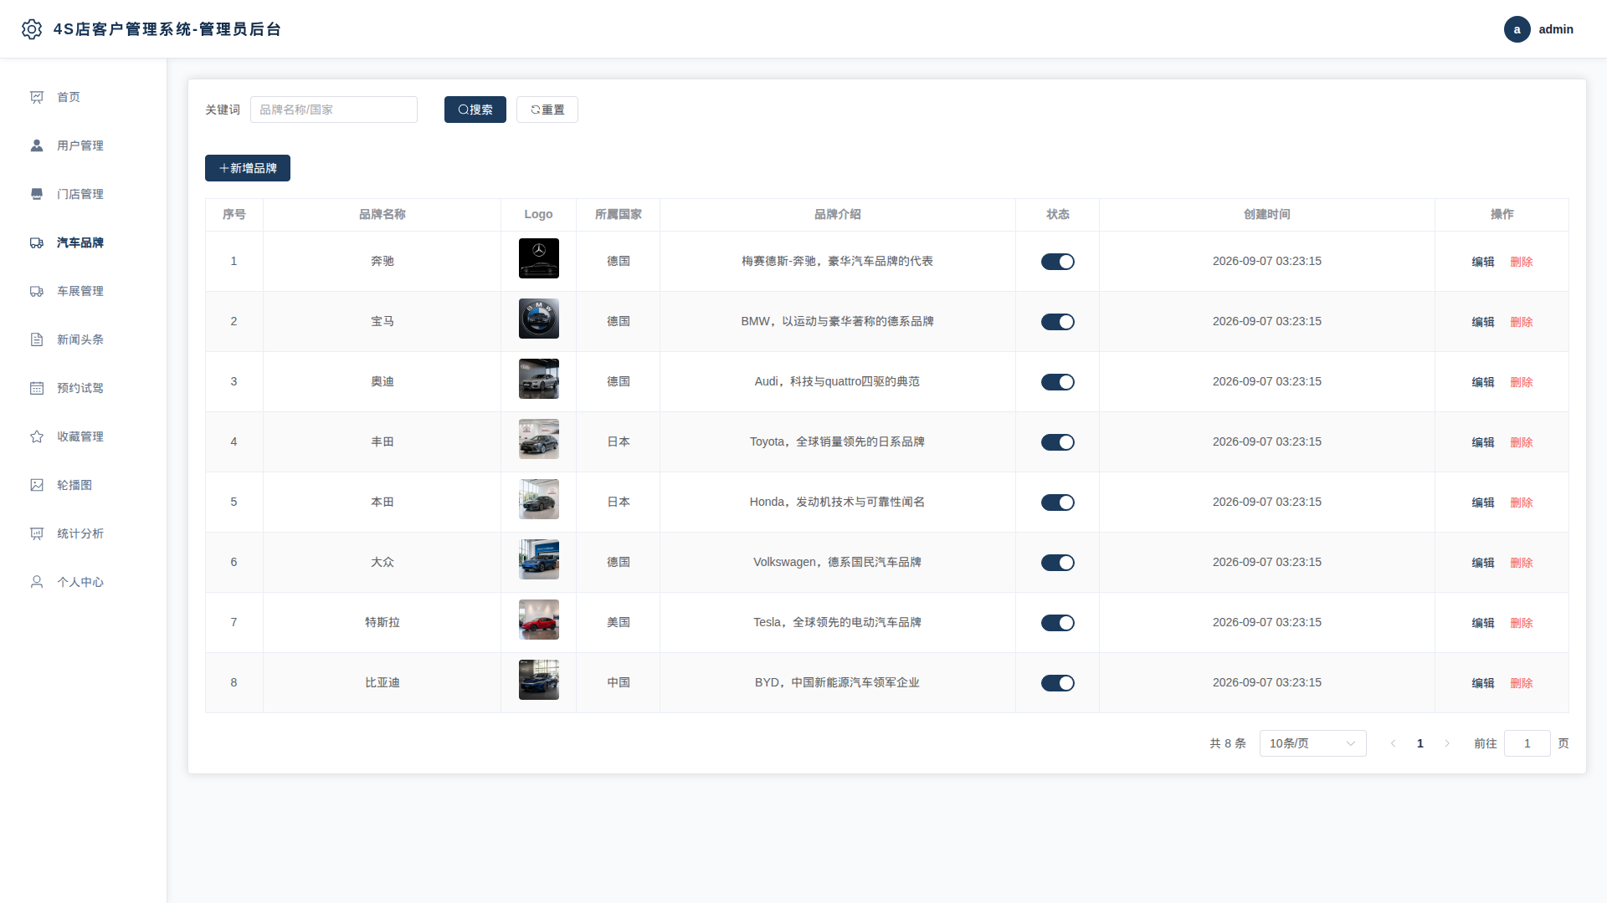Image resolution: width=1607 pixels, height=903 pixels.
Task: Delete the 本田 brand row
Action: tap(1521, 503)
